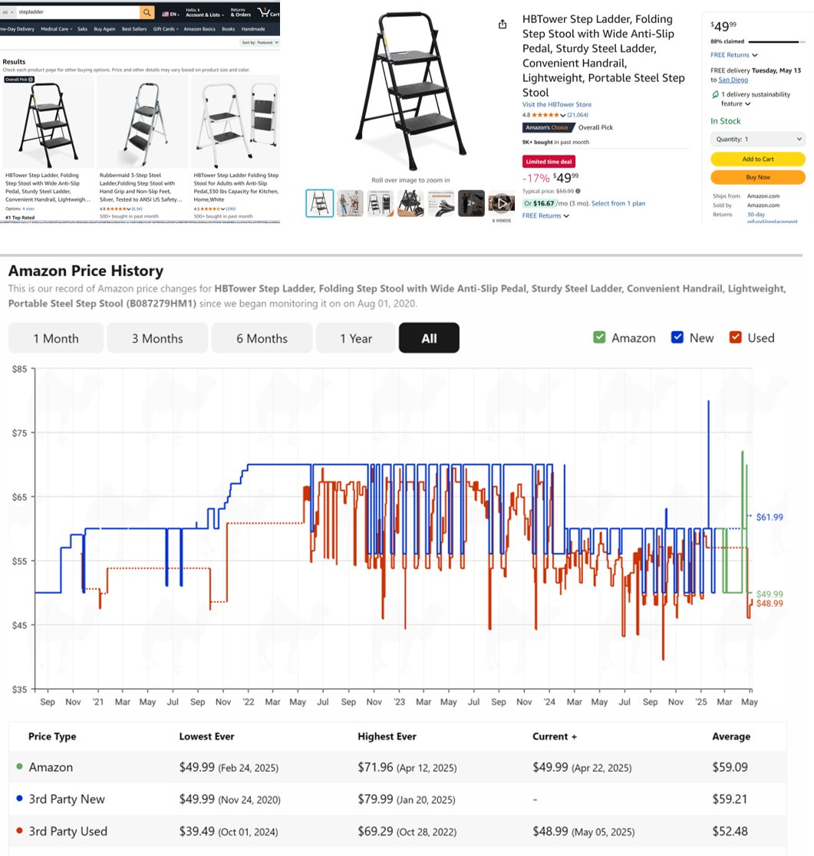Click the delivery sustainability leaf icon

(x=715, y=94)
